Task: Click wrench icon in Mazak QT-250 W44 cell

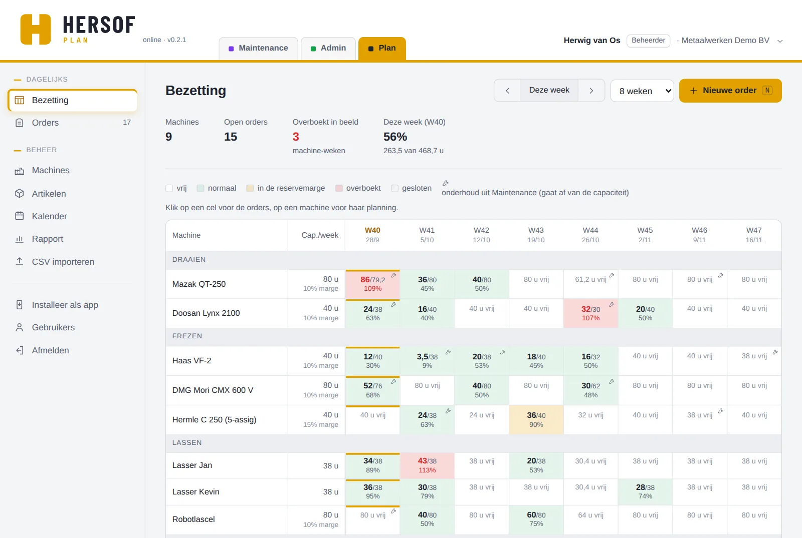Action: click(x=612, y=275)
